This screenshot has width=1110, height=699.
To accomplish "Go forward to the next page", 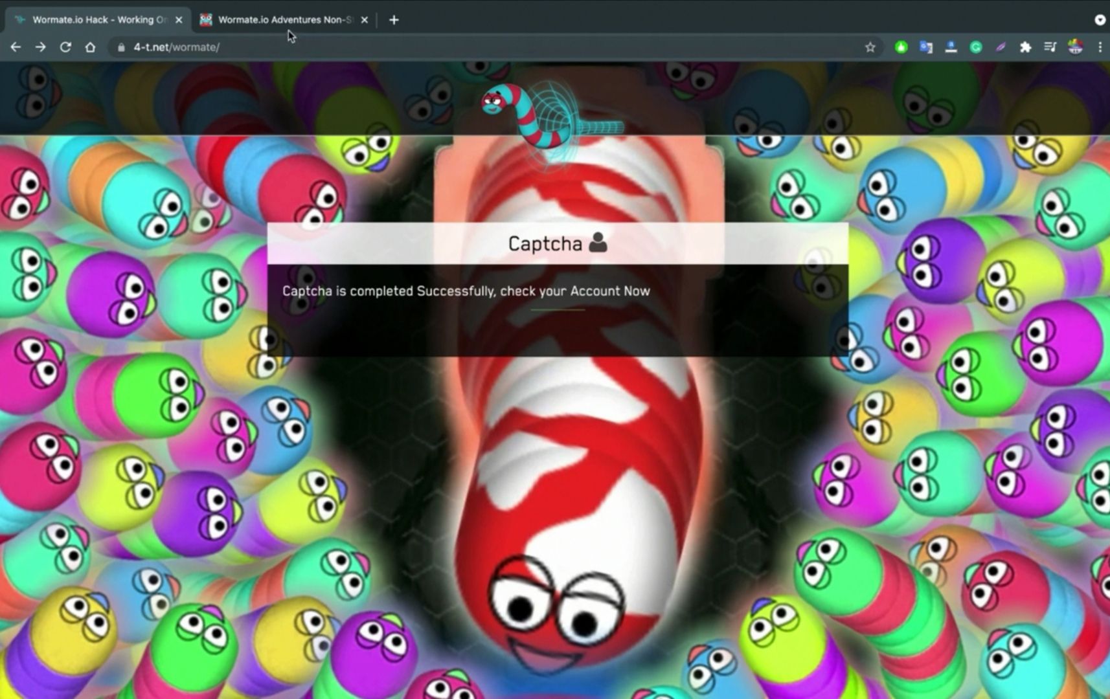I will tap(41, 47).
